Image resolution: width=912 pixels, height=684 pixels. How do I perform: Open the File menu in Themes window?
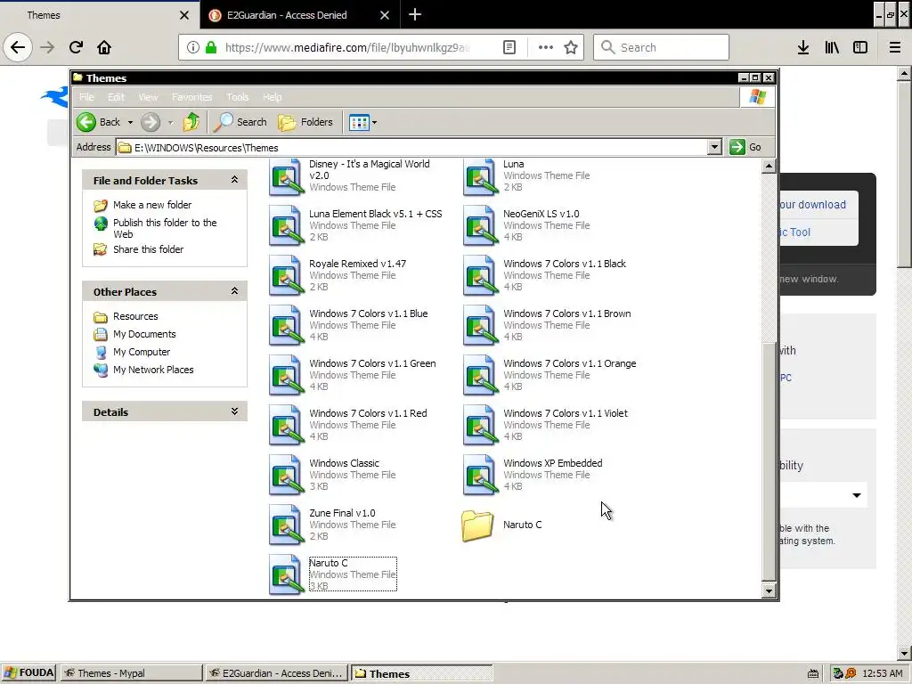(86, 97)
